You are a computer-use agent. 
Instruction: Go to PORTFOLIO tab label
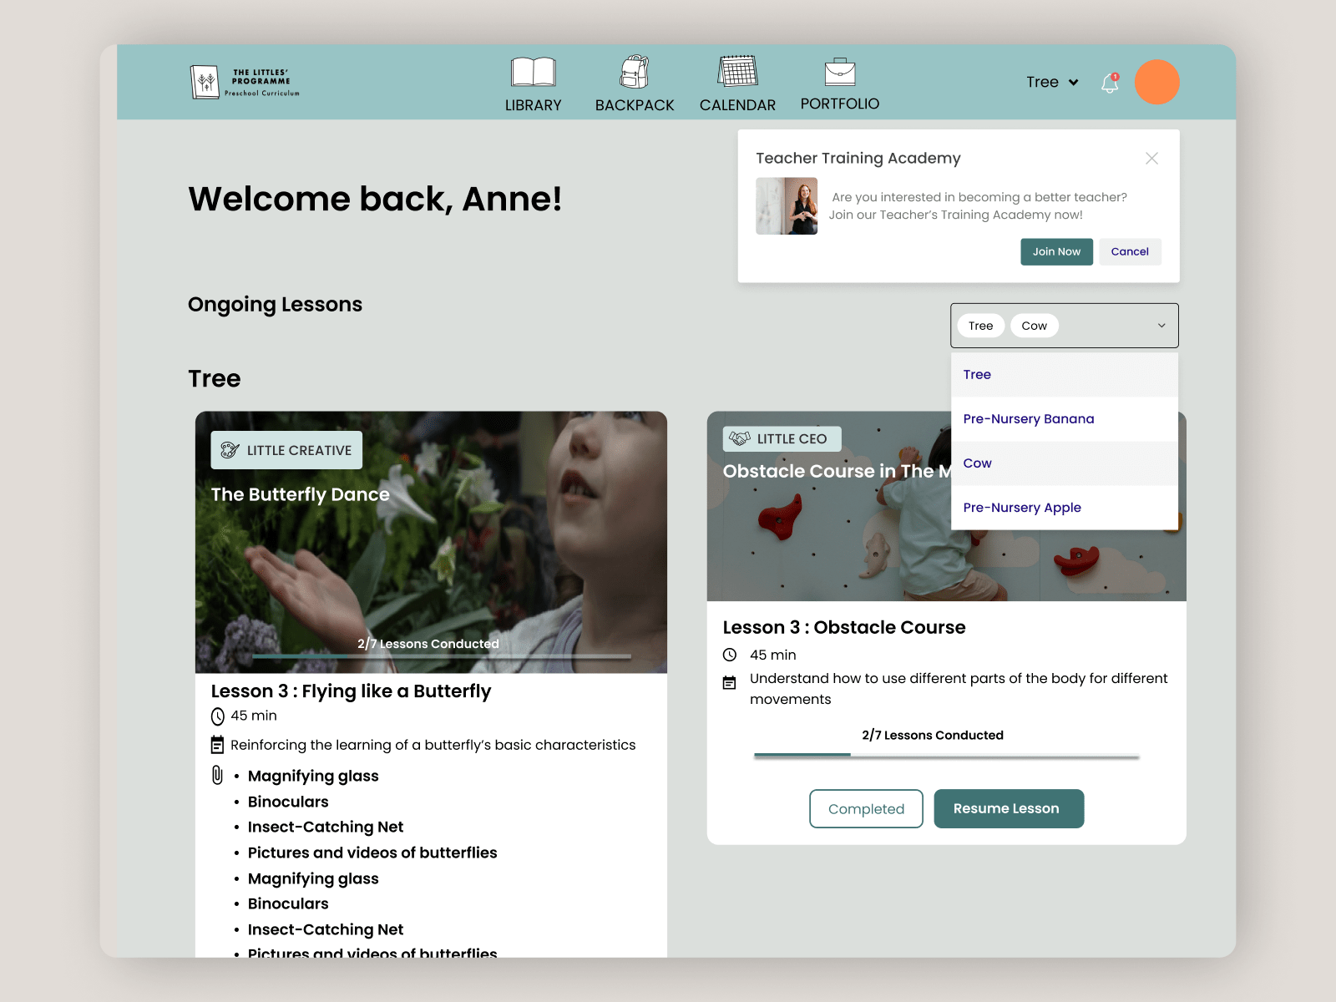coord(840,104)
